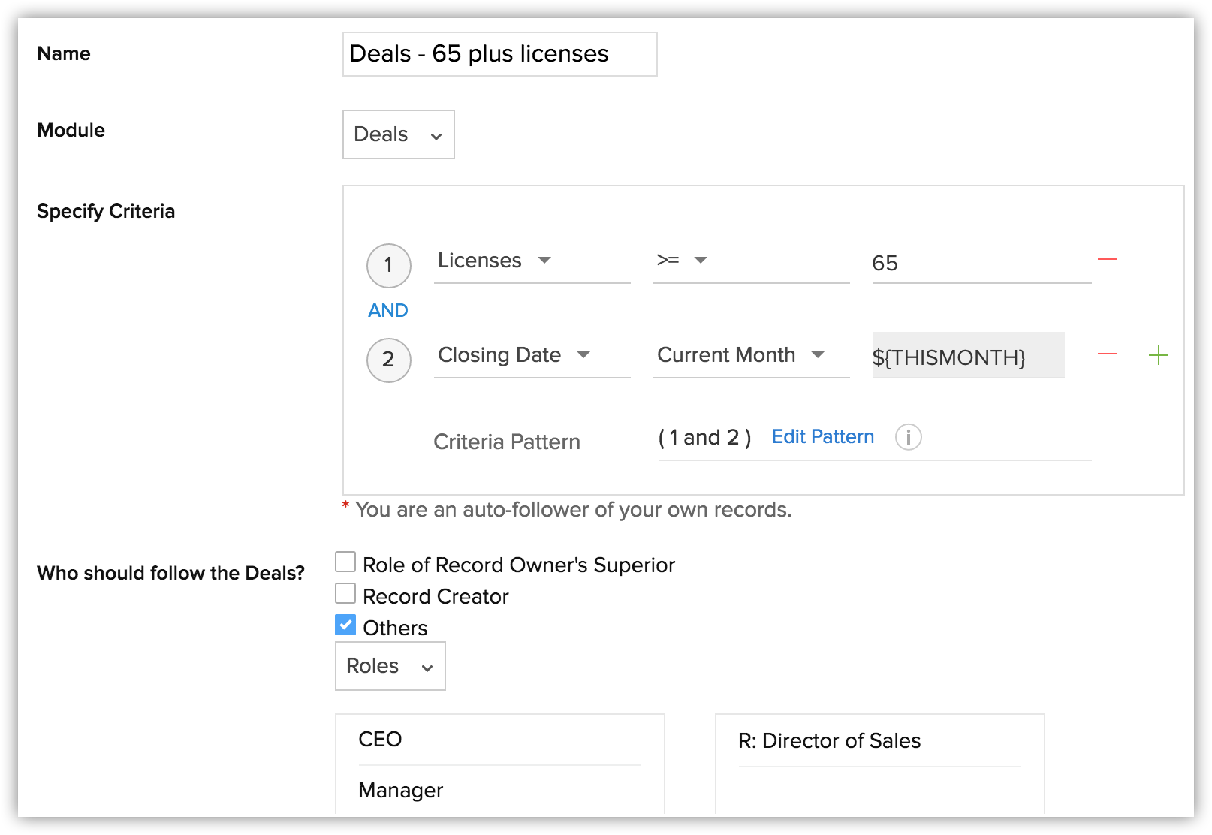Image resolution: width=1212 pixels, height=835 pixels.
Task: Click the Name field with Deals text
Action: (x=499, y=53)
